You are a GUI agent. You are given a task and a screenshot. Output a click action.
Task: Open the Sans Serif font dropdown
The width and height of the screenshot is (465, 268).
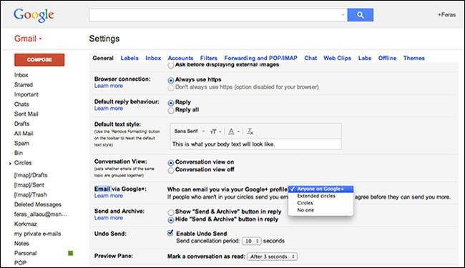189,131
